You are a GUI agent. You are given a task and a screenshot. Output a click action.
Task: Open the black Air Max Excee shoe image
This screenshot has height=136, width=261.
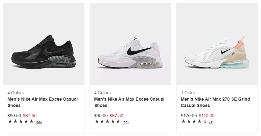(x=44, y=44)
